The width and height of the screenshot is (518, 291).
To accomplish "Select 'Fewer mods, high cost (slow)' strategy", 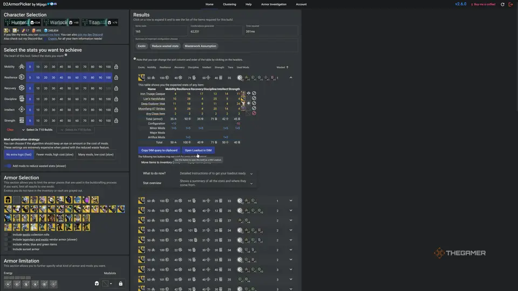I will pyautogui.click(x=55, y=155).
